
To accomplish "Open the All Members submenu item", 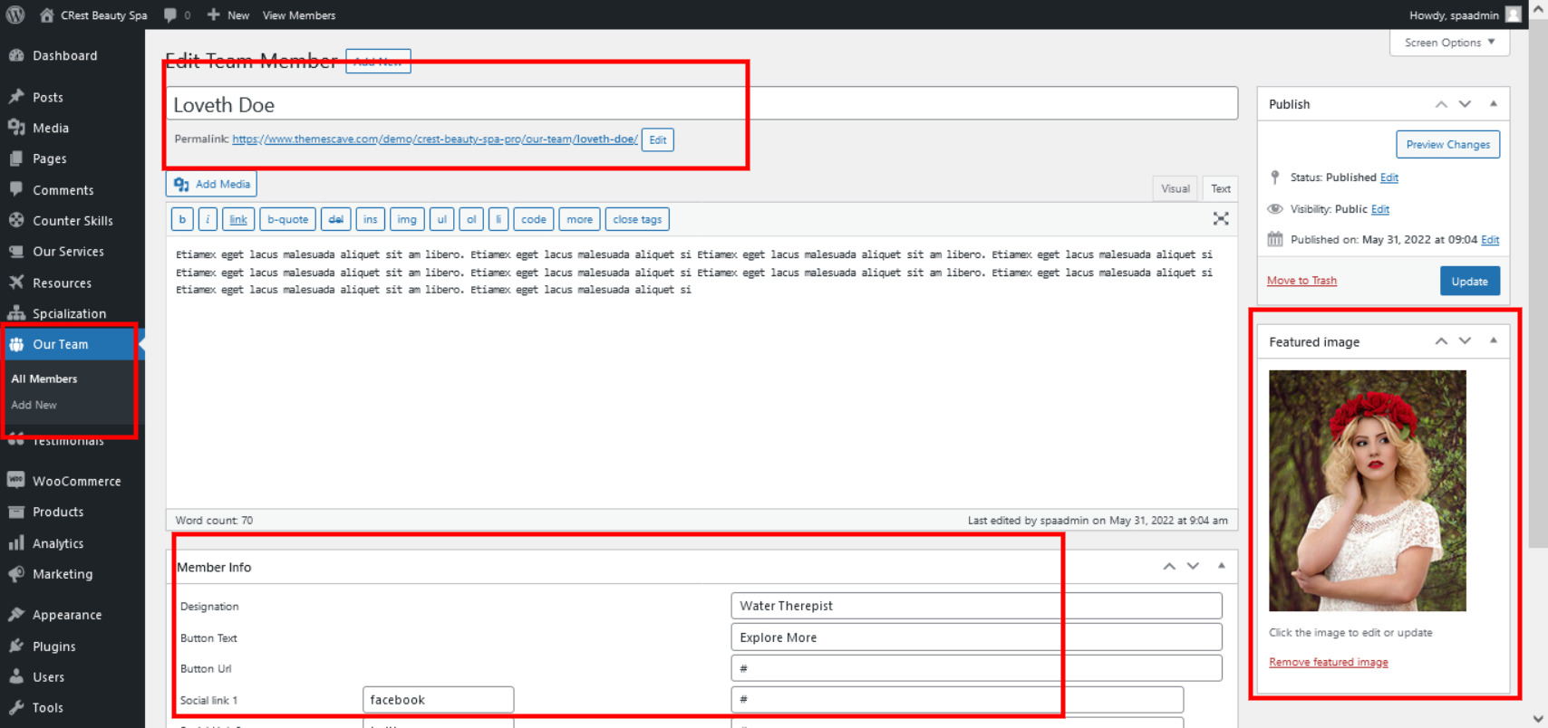I will 44,378.
